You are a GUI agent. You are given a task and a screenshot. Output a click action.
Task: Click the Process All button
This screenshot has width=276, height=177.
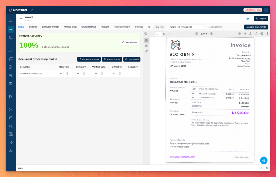point(132,59)
